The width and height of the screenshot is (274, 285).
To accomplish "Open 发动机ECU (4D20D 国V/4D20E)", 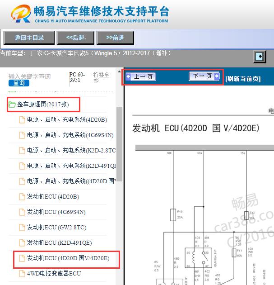I will pos(68,258).
